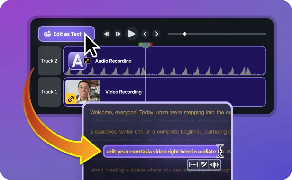Click the playhead marker on the timeline
Screen dimensions: 292x180
(146, 45)
